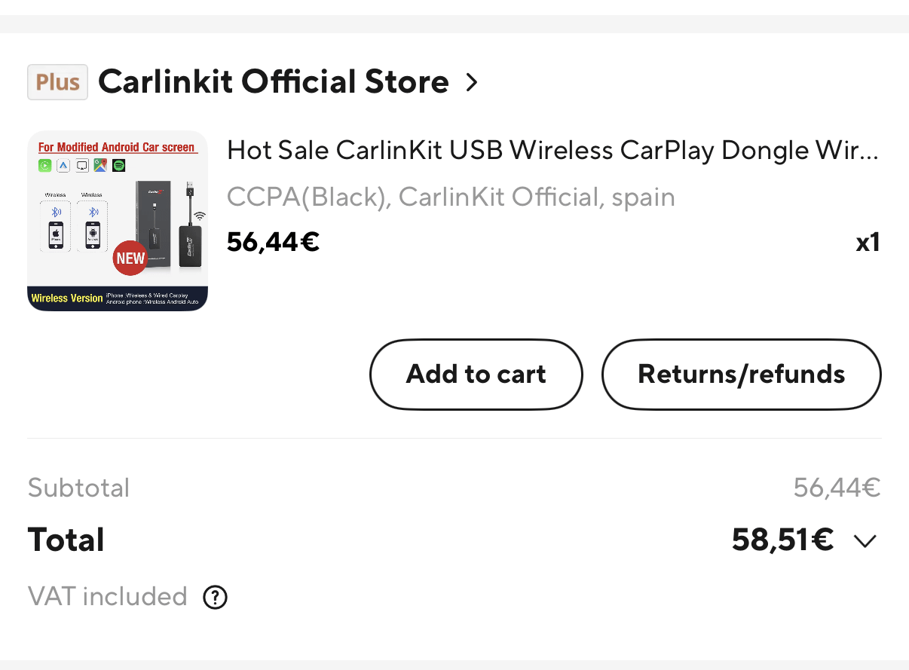Click the green Spotify icon in product image
The image size is (909, 670).
point(118,165)
